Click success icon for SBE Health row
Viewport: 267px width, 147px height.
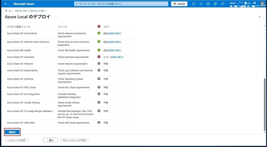pos(99,50)
